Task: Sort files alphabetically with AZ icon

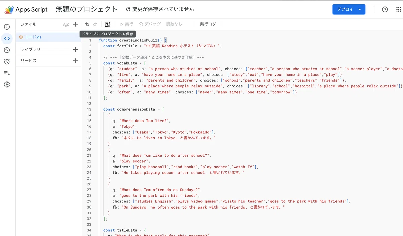Action: click(66, 24)
